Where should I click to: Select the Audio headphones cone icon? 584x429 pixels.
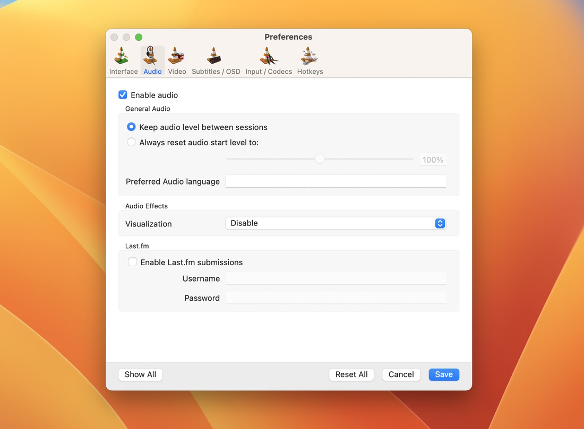coord(152,56)
